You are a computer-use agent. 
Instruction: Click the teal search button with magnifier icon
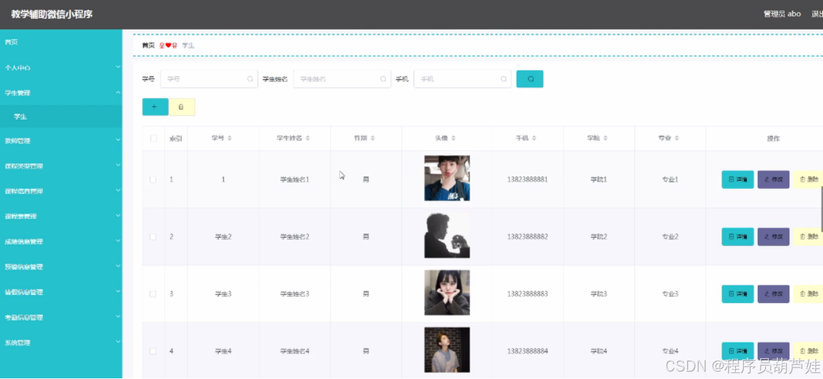(x=529, y=79)
